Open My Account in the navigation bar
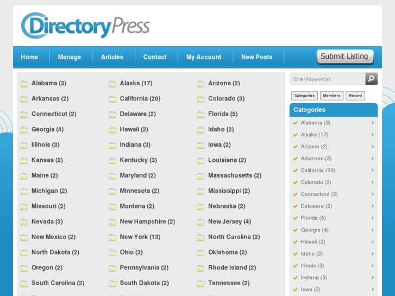The image size is (395, 296). click(204, 57)
